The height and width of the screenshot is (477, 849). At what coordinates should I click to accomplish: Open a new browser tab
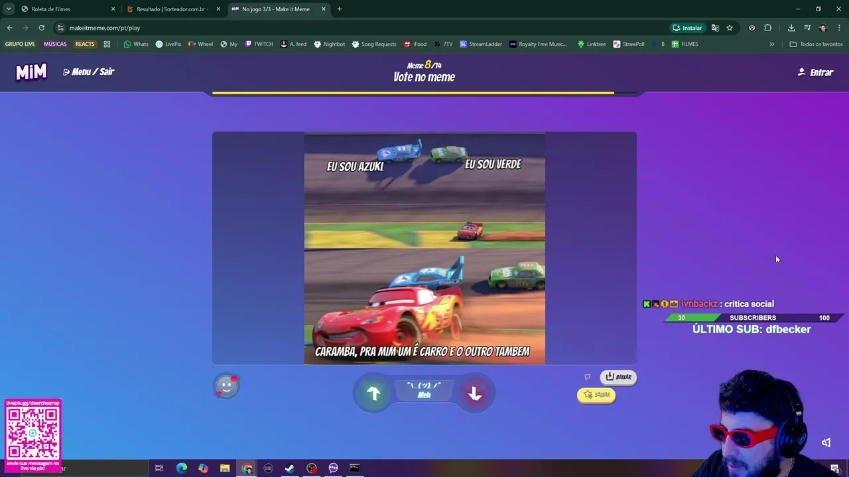340,9
